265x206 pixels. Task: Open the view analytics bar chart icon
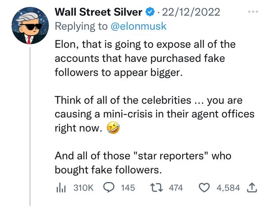point(61,188)
